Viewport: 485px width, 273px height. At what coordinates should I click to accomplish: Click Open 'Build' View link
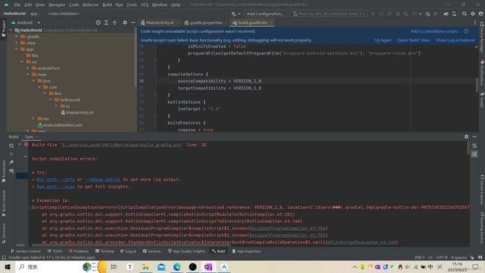[413, 40]
